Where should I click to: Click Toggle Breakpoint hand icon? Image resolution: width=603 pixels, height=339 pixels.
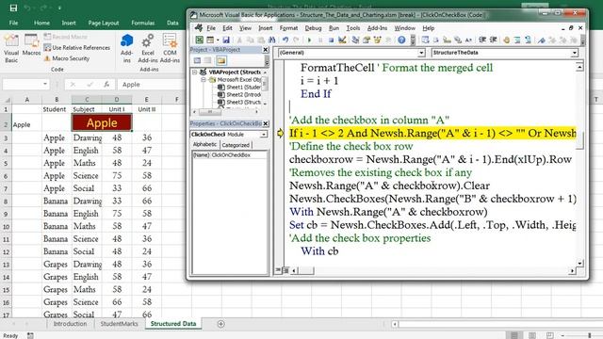pos(506,40)
